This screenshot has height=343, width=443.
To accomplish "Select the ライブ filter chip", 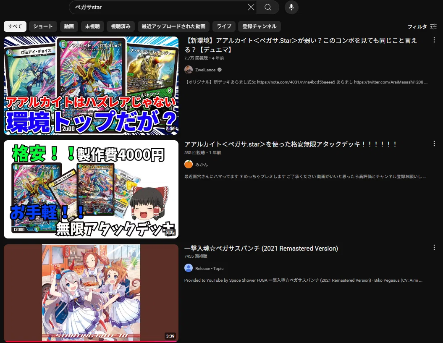I will [x=224, y=26].
